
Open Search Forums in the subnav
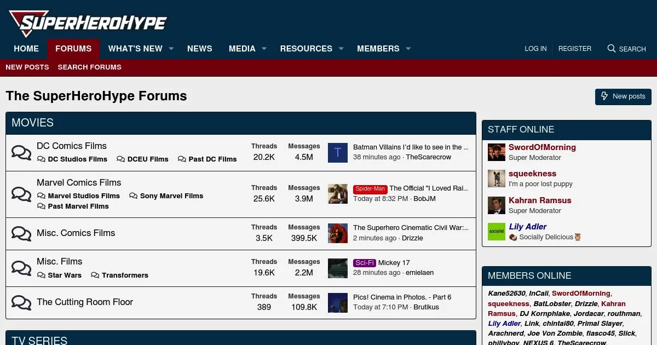pos(90,67)
